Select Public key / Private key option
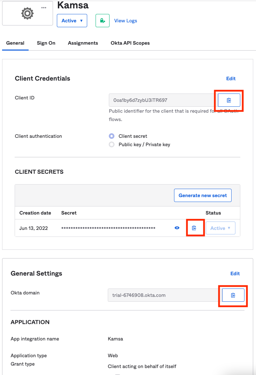Image resolution: width=256 pixels, height=375 pixels. 112,144
